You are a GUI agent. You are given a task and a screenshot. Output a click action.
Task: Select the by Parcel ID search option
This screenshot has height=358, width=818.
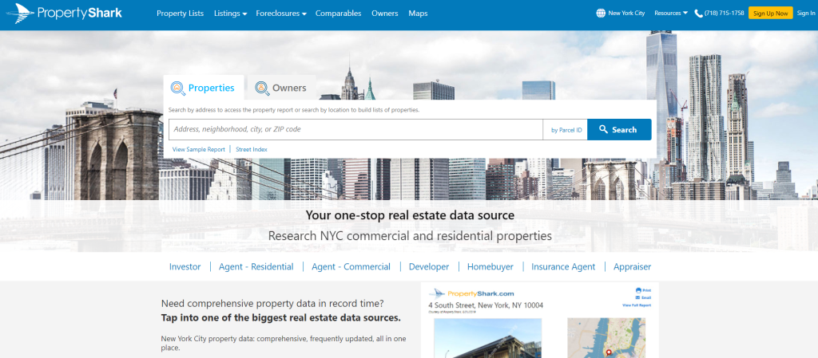[x=566, y=129]
